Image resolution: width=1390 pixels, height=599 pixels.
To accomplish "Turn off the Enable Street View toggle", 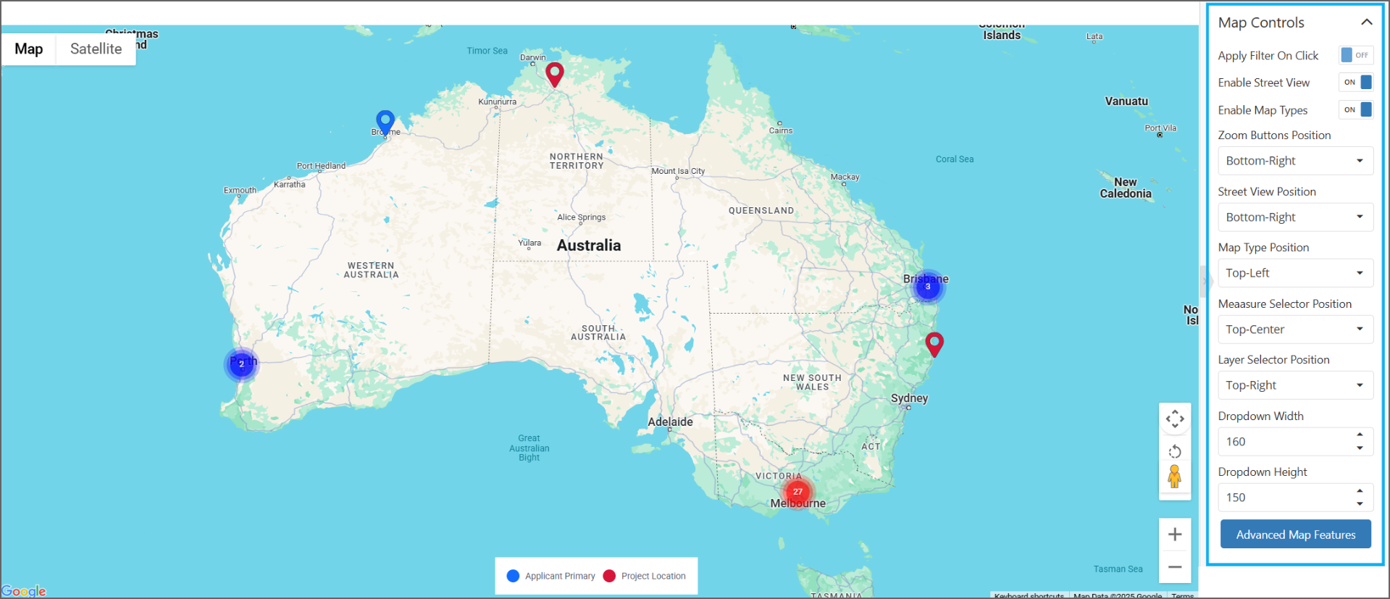I will [1355, 83].
